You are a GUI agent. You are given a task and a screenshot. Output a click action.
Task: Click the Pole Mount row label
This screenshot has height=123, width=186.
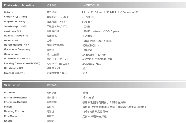pyautogui.click(x=11, y=116)
